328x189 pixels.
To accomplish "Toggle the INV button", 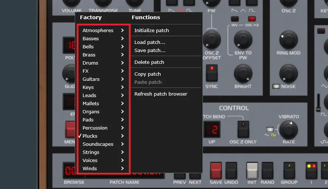I will pos(235,19).
